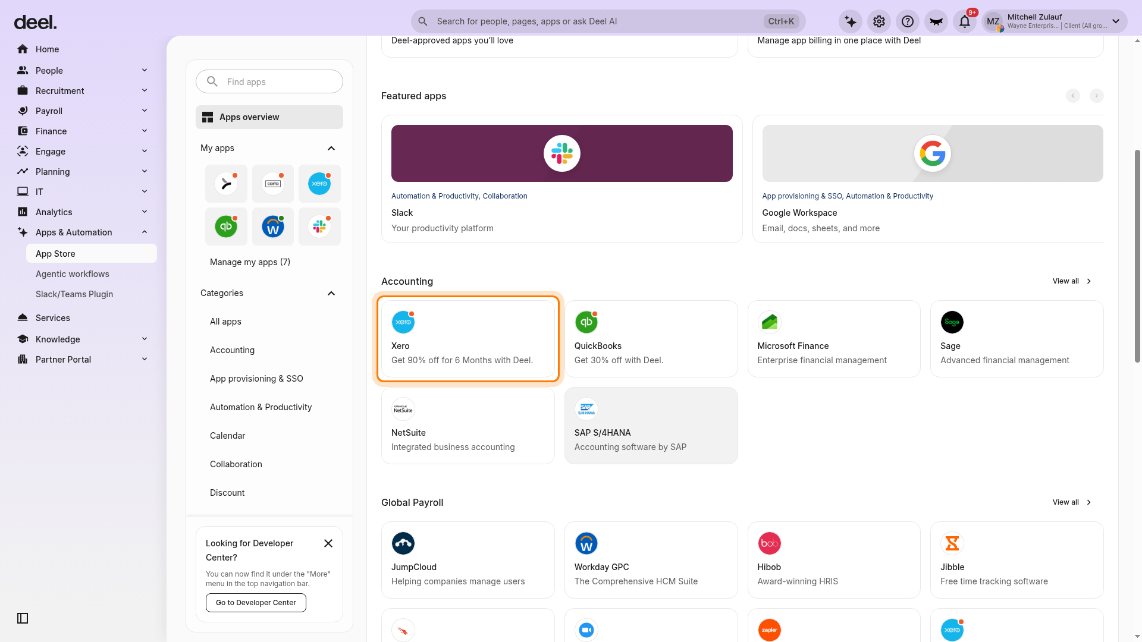Screen dimensions: 1142x642
Task: Open Services in sidebar
Action: coord(83,318)
